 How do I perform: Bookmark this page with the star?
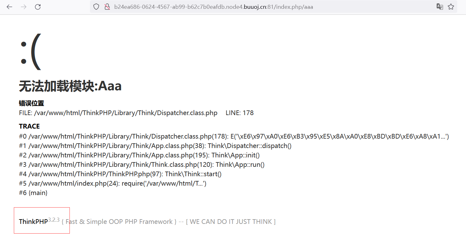tap(451, 7)
